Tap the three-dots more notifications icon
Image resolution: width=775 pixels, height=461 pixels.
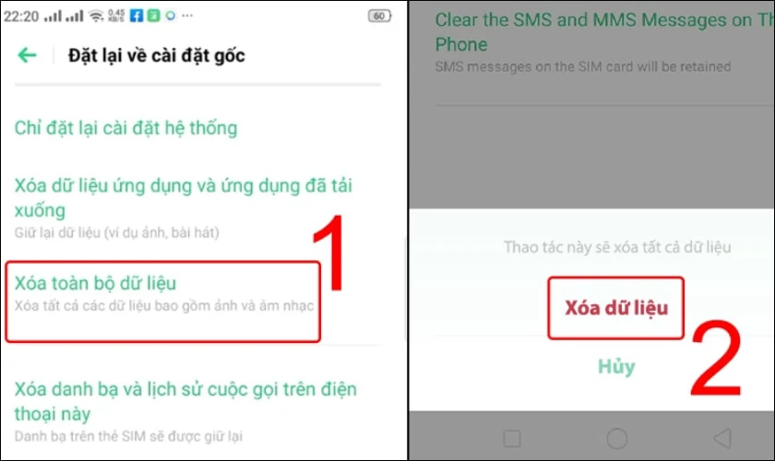[187, 16]
